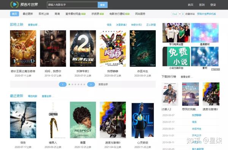Open the 学习电商运营 group photo ad
This screenshot has height=150, width=228.
(x=176, y=33)
